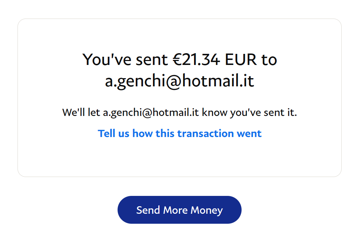
Task: Click the a.genchi@hotmail.it email in the heading
Action: coord(179,81)
